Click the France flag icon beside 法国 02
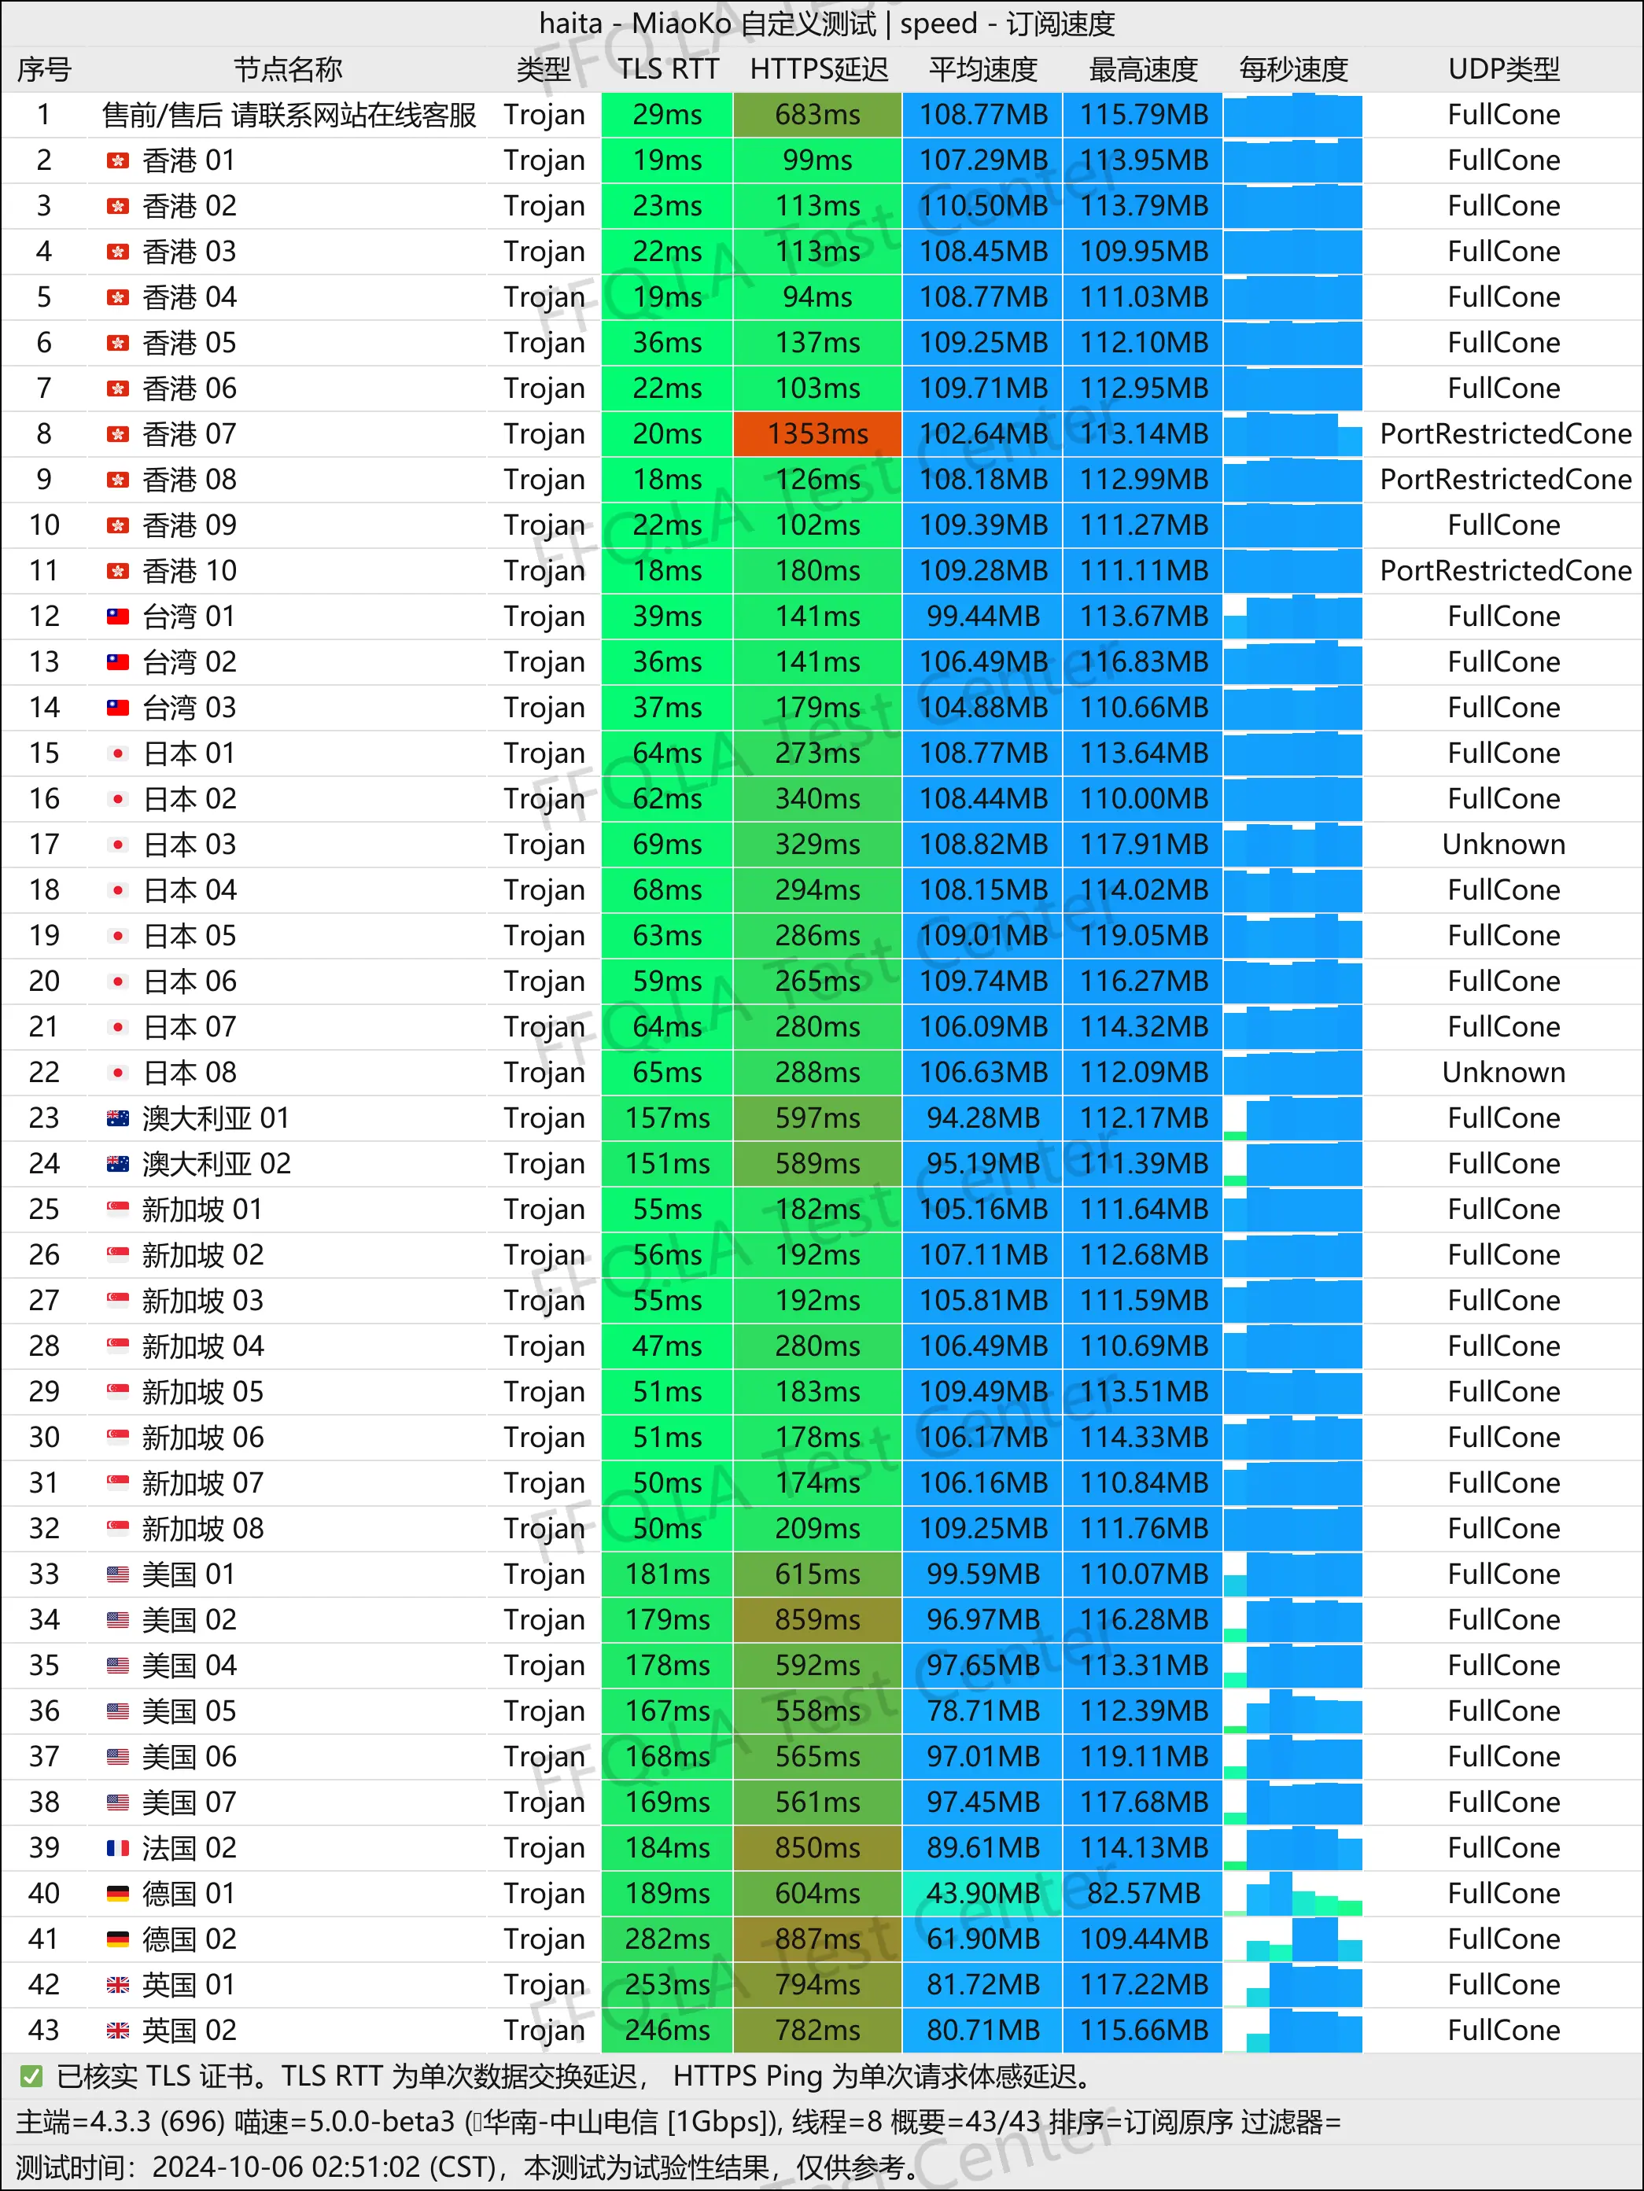 pyautogui.click(x=118, y=1847)
